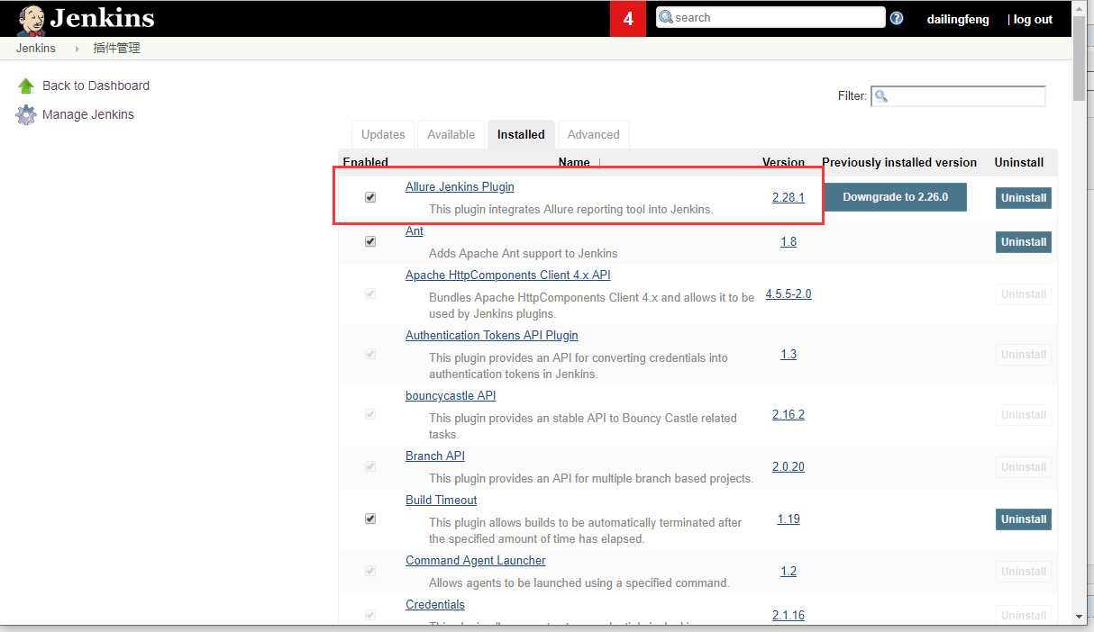Open the Credentials plugin link

tap(435, 604)
